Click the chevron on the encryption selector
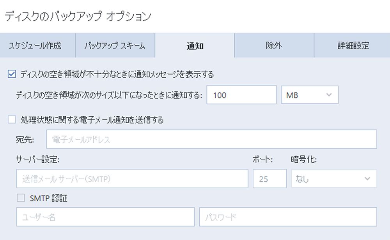This screenshot has height=240, width=390. tap(367, 179)
